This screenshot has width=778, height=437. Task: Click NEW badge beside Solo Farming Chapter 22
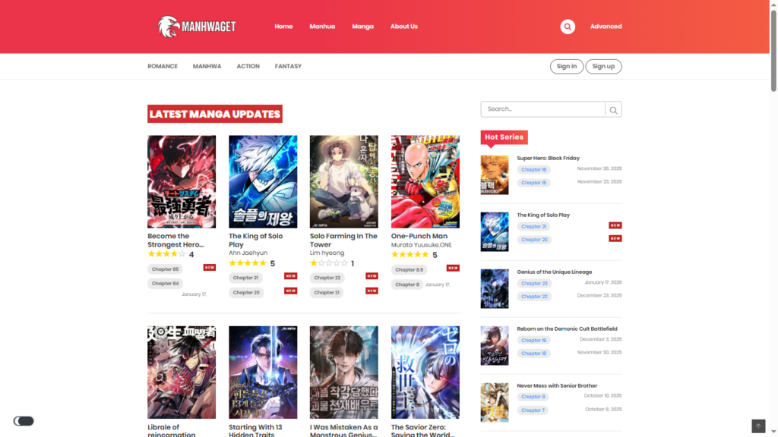(372, 276)
